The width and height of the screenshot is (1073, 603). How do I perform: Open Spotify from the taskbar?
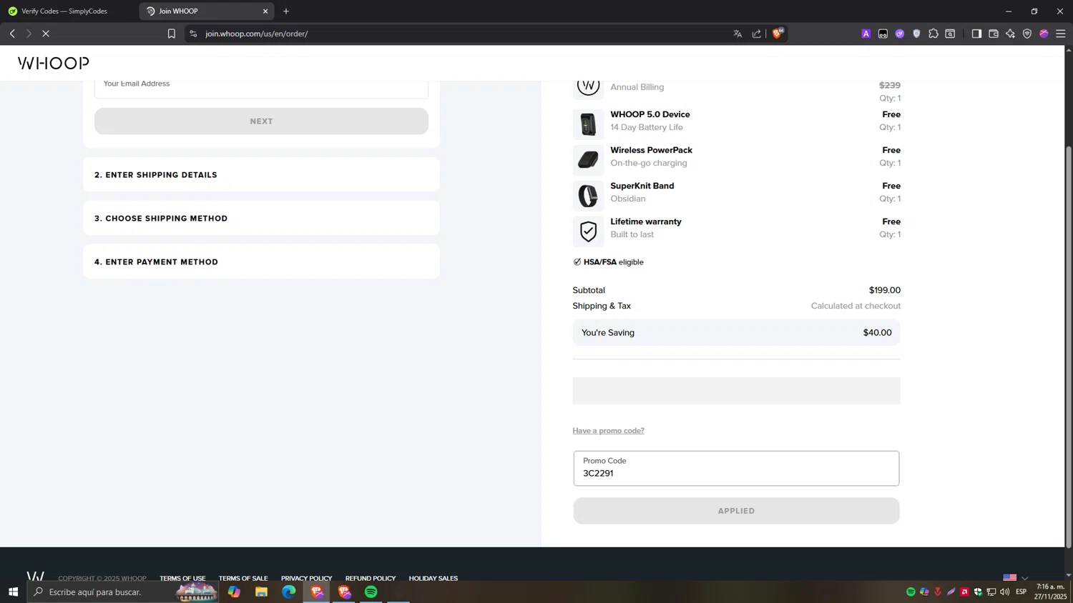click(x=371, y=592)
